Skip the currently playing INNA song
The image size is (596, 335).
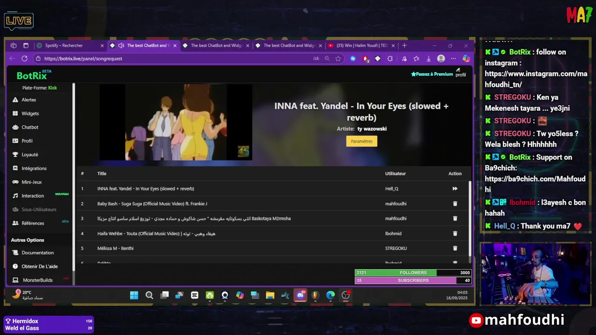455,188
